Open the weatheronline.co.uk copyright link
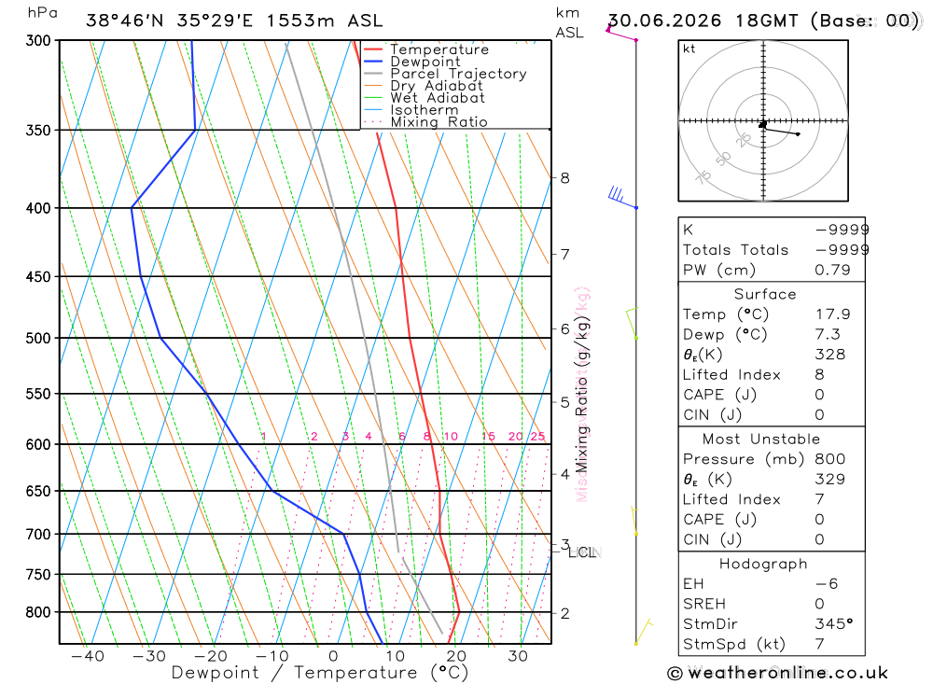Screen dimensions: 933x684 (x=778, y=674)
